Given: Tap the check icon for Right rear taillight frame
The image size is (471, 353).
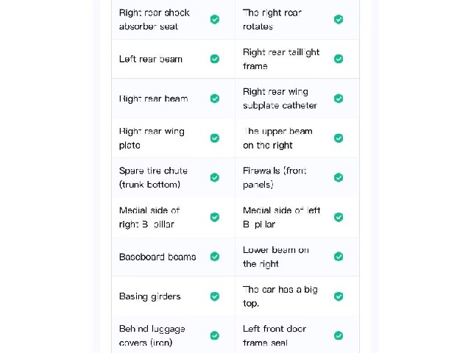Looking at the screenshot, I should point(339,59).
